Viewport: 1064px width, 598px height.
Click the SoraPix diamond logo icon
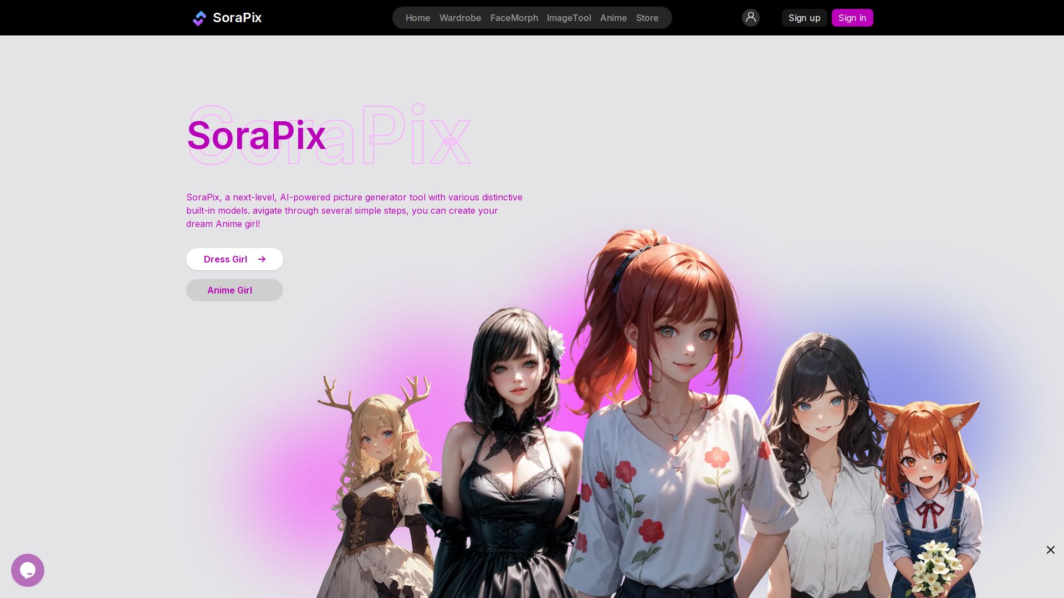pyautogui.click(x=199, y=18)
